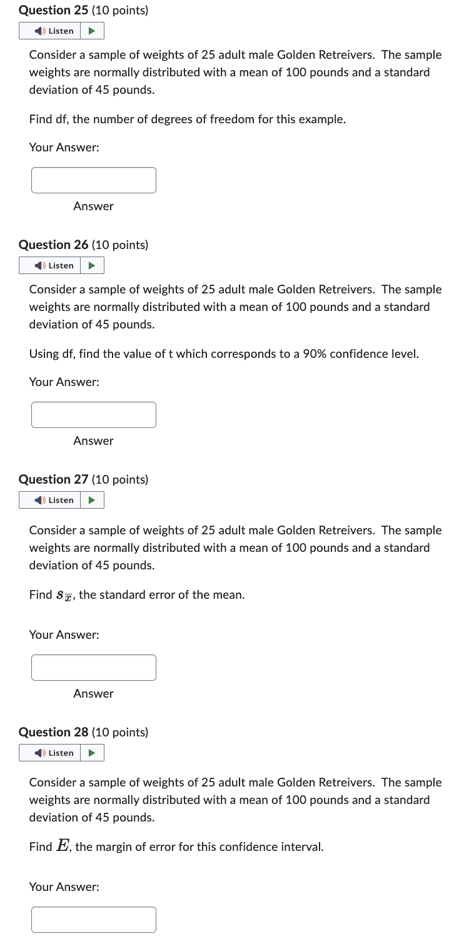Click Answer below the Question 27 response box
The image size is (449, 936).
pos(93,693)
